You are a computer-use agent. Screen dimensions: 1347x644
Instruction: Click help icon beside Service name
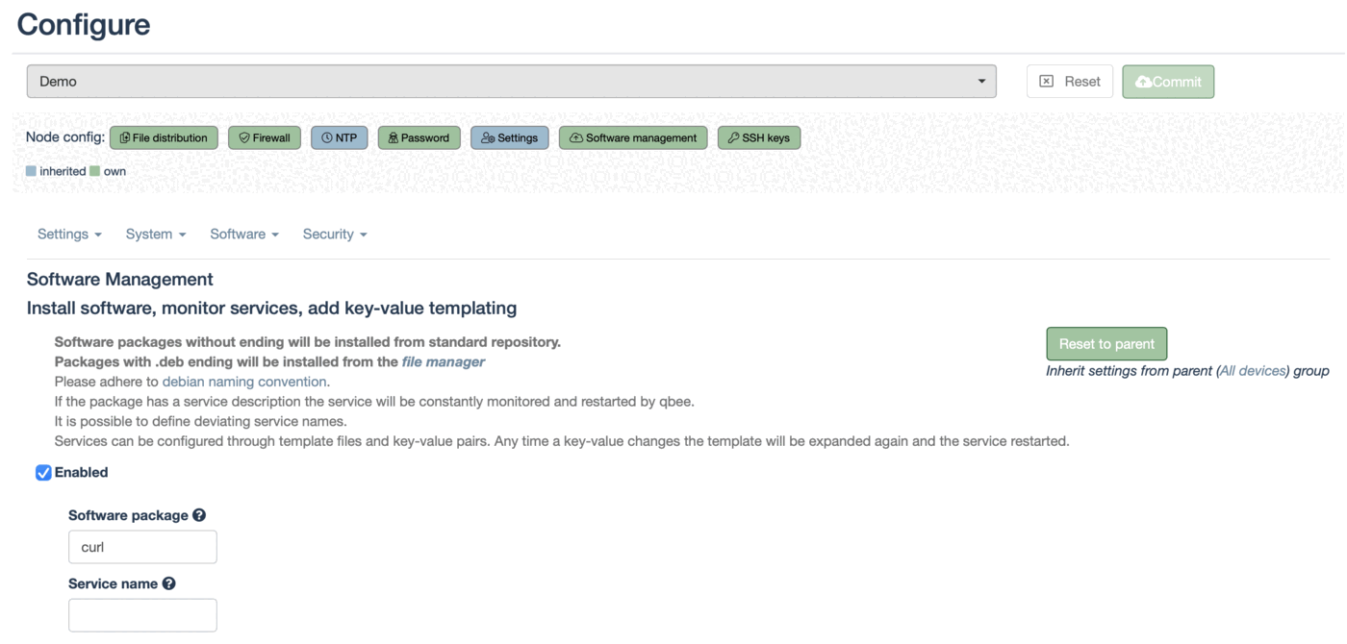coord(169,583)
